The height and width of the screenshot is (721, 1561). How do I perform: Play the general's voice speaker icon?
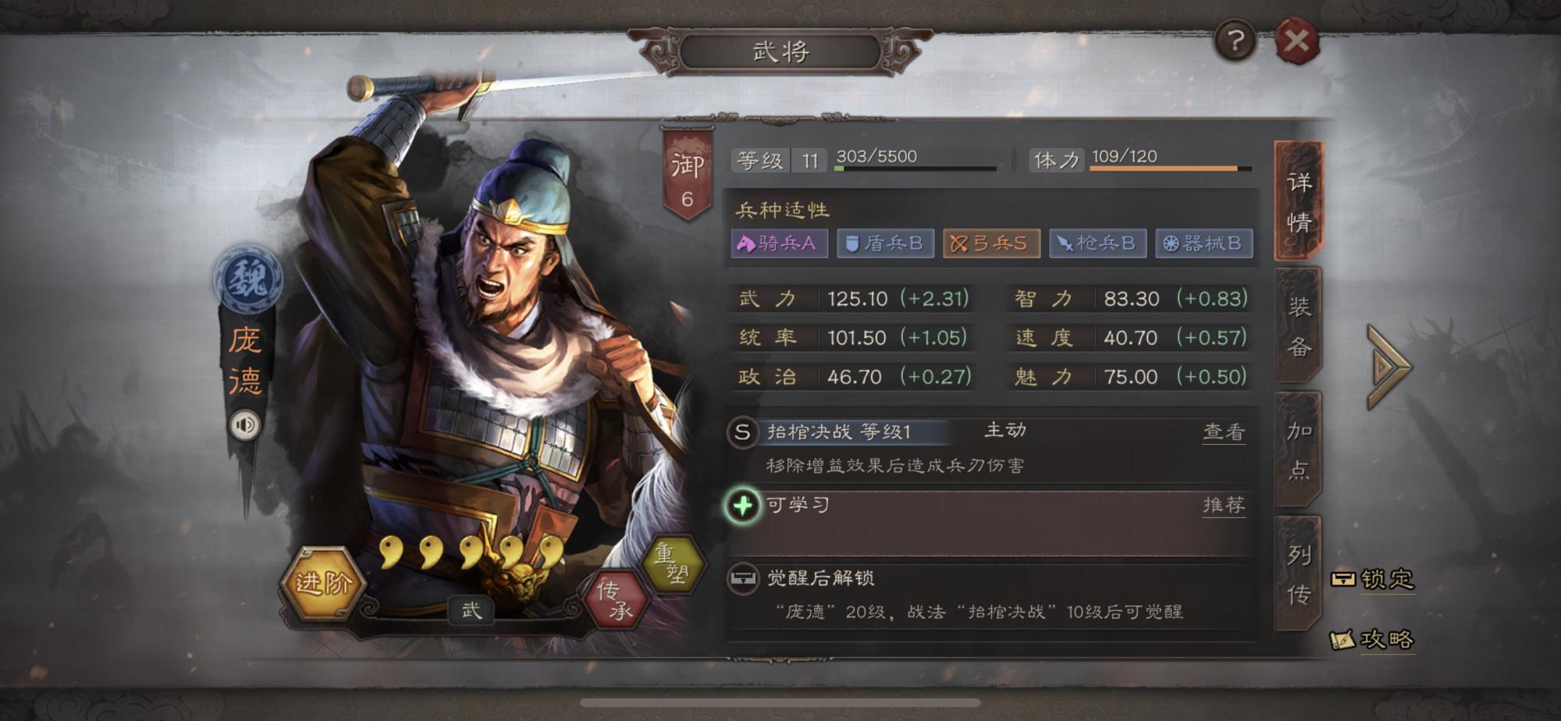[245, 424]
